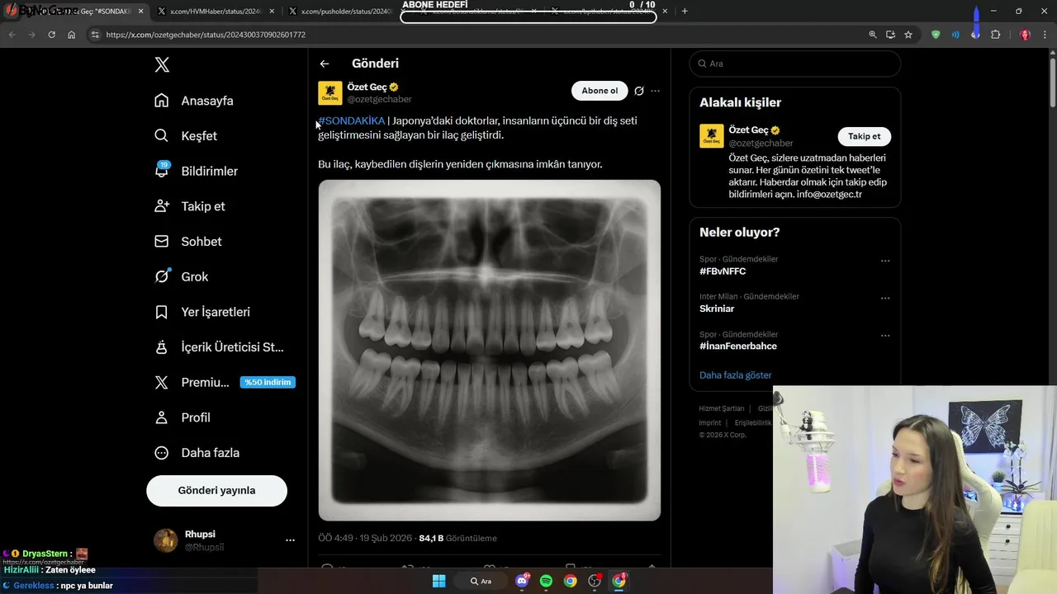Click the browser back button
1057x594 pixels.
point(12,35)
